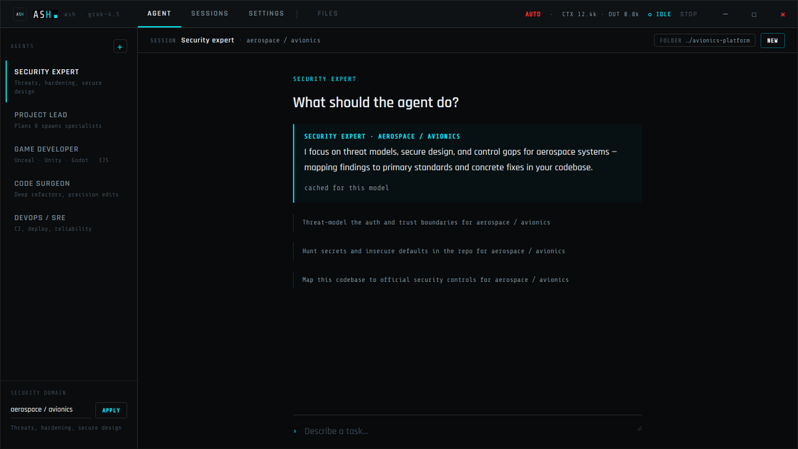Open the FILES tab
The image size is (798, 449).
click(328, 14)
